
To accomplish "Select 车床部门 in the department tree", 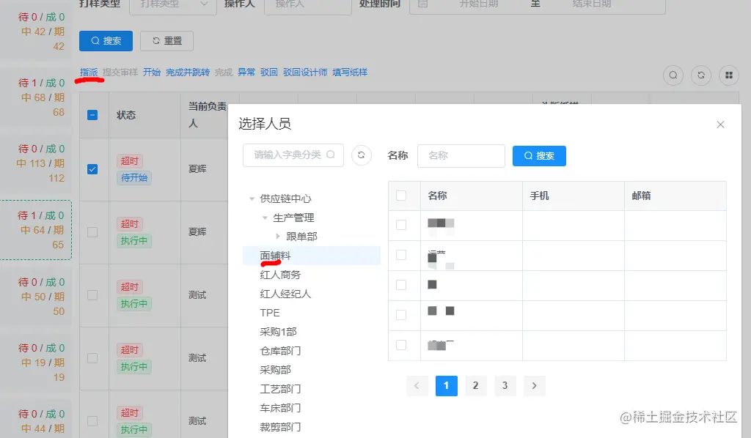I will click(x=280, y=408).
